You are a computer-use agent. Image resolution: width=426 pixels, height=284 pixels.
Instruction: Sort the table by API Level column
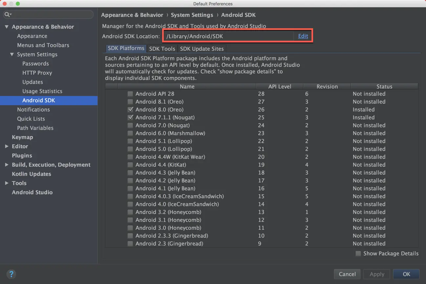(x=279, y=86)
